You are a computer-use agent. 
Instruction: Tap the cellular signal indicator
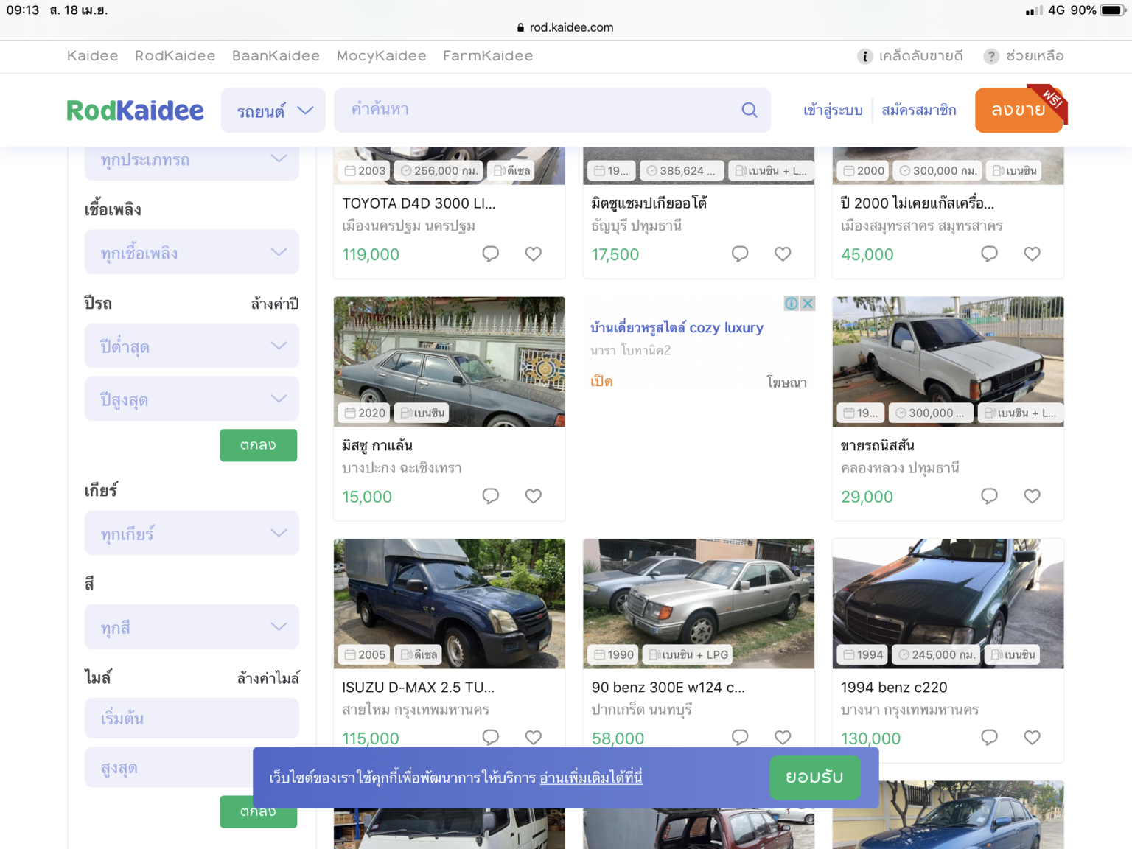pos(1034,10)
